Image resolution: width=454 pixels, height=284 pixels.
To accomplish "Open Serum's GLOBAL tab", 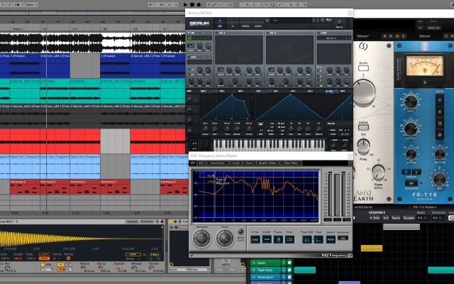I will pyautogui.click(x=258, y=23).
